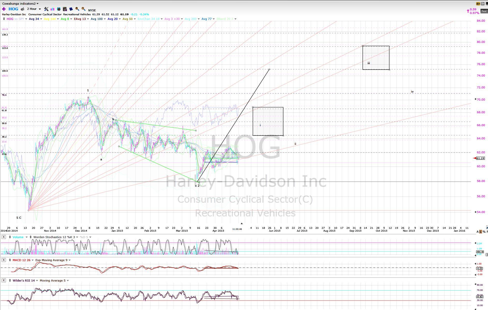Click the gray stamp icon beside HOG

[23, 9]
